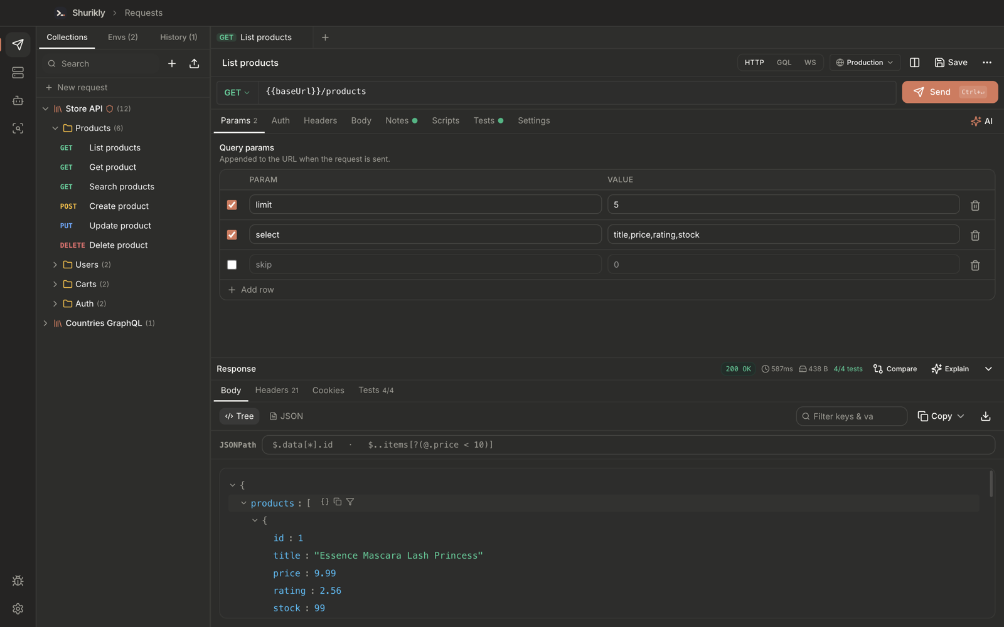Open the Requests paper-plane sidebar icon
The image size is (1004, 627).
point(18,45)
